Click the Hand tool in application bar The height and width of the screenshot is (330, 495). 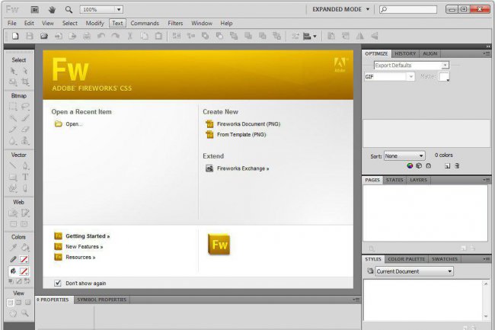click(52, 10)
